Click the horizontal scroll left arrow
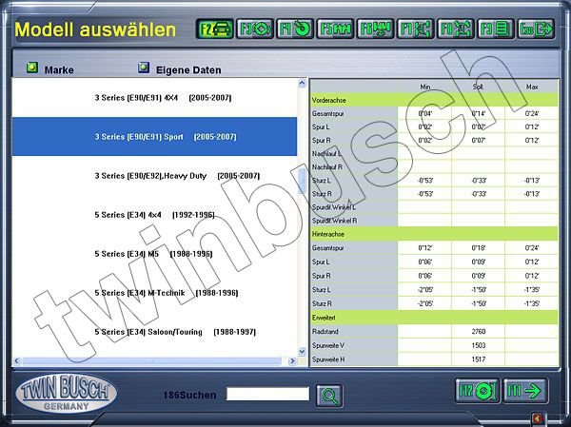The image size is (571, 427). [17, 361]
